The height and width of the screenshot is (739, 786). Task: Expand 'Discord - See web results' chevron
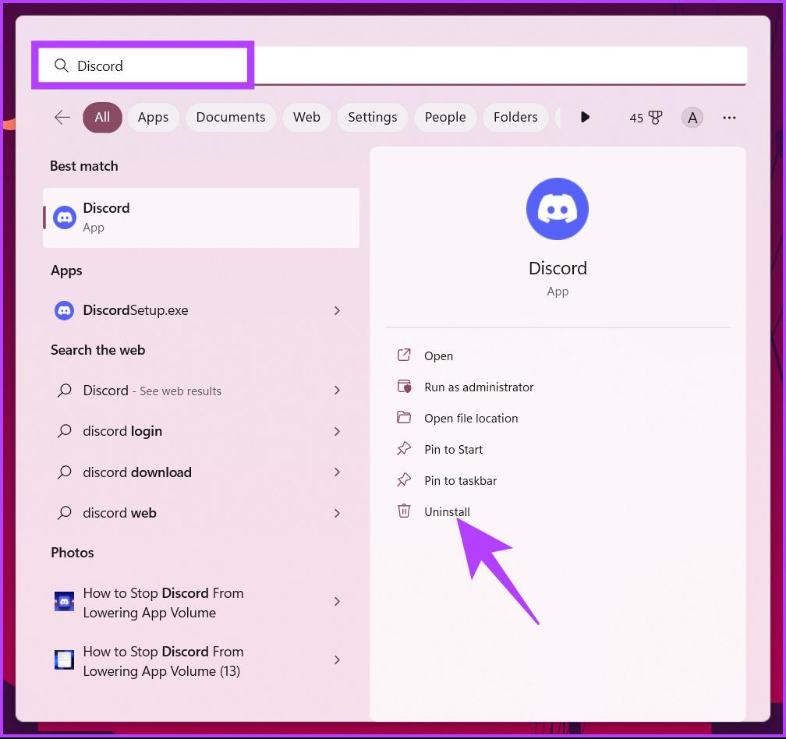coord(337,391)
